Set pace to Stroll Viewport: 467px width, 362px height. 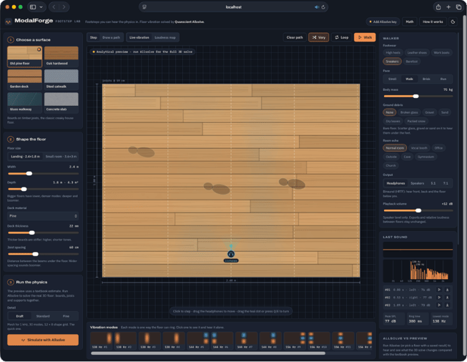coord(392,79)
